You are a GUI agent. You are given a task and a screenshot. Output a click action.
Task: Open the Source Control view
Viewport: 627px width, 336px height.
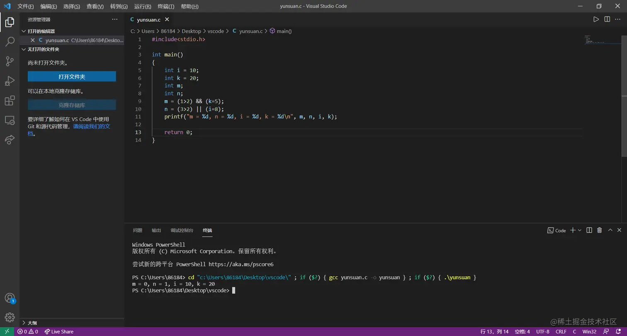[x=10, y=61]
